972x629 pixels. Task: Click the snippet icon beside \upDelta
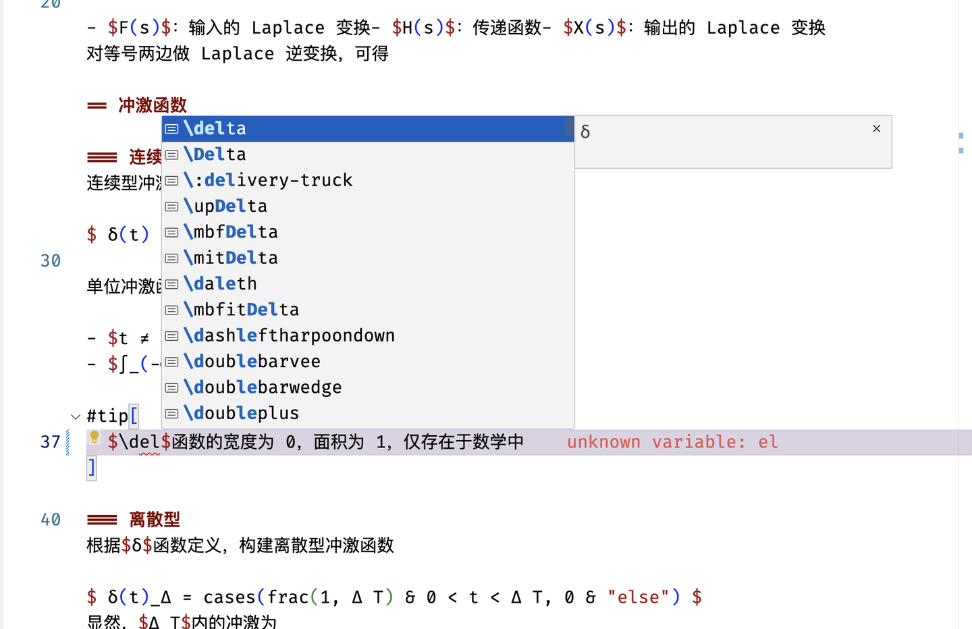pos(171,207)
